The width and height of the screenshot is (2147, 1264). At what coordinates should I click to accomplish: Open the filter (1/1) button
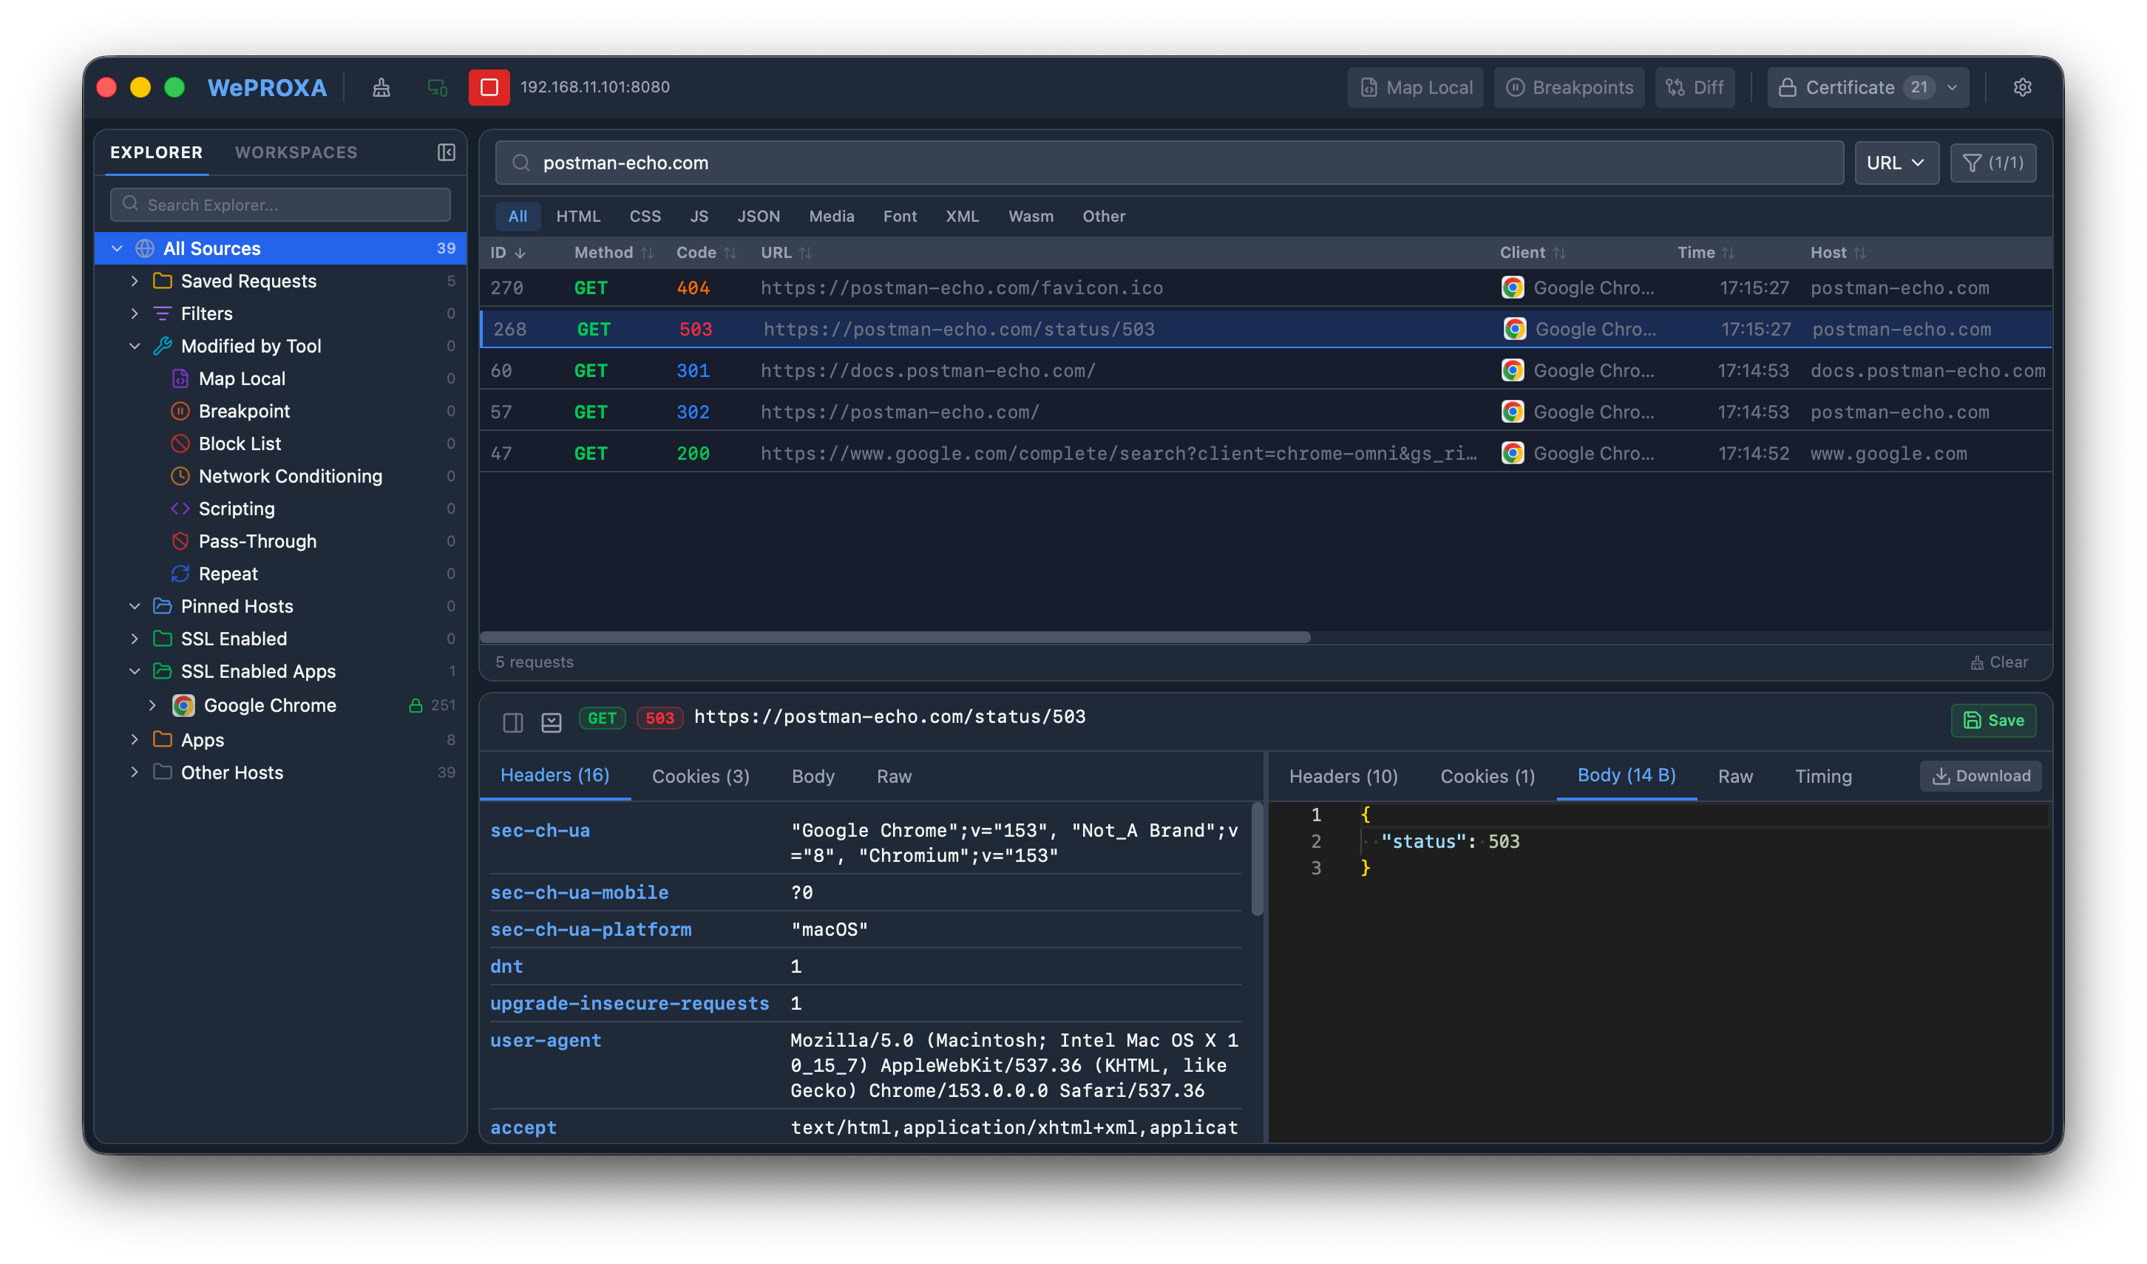1992,163
